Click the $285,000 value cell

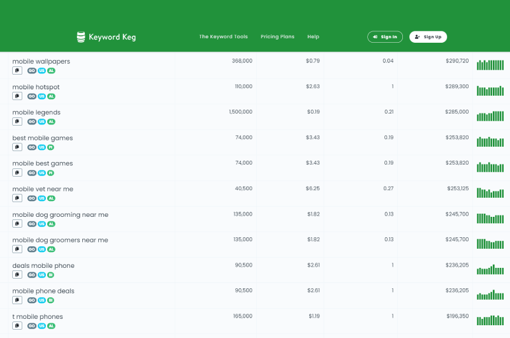coord(457,112)
